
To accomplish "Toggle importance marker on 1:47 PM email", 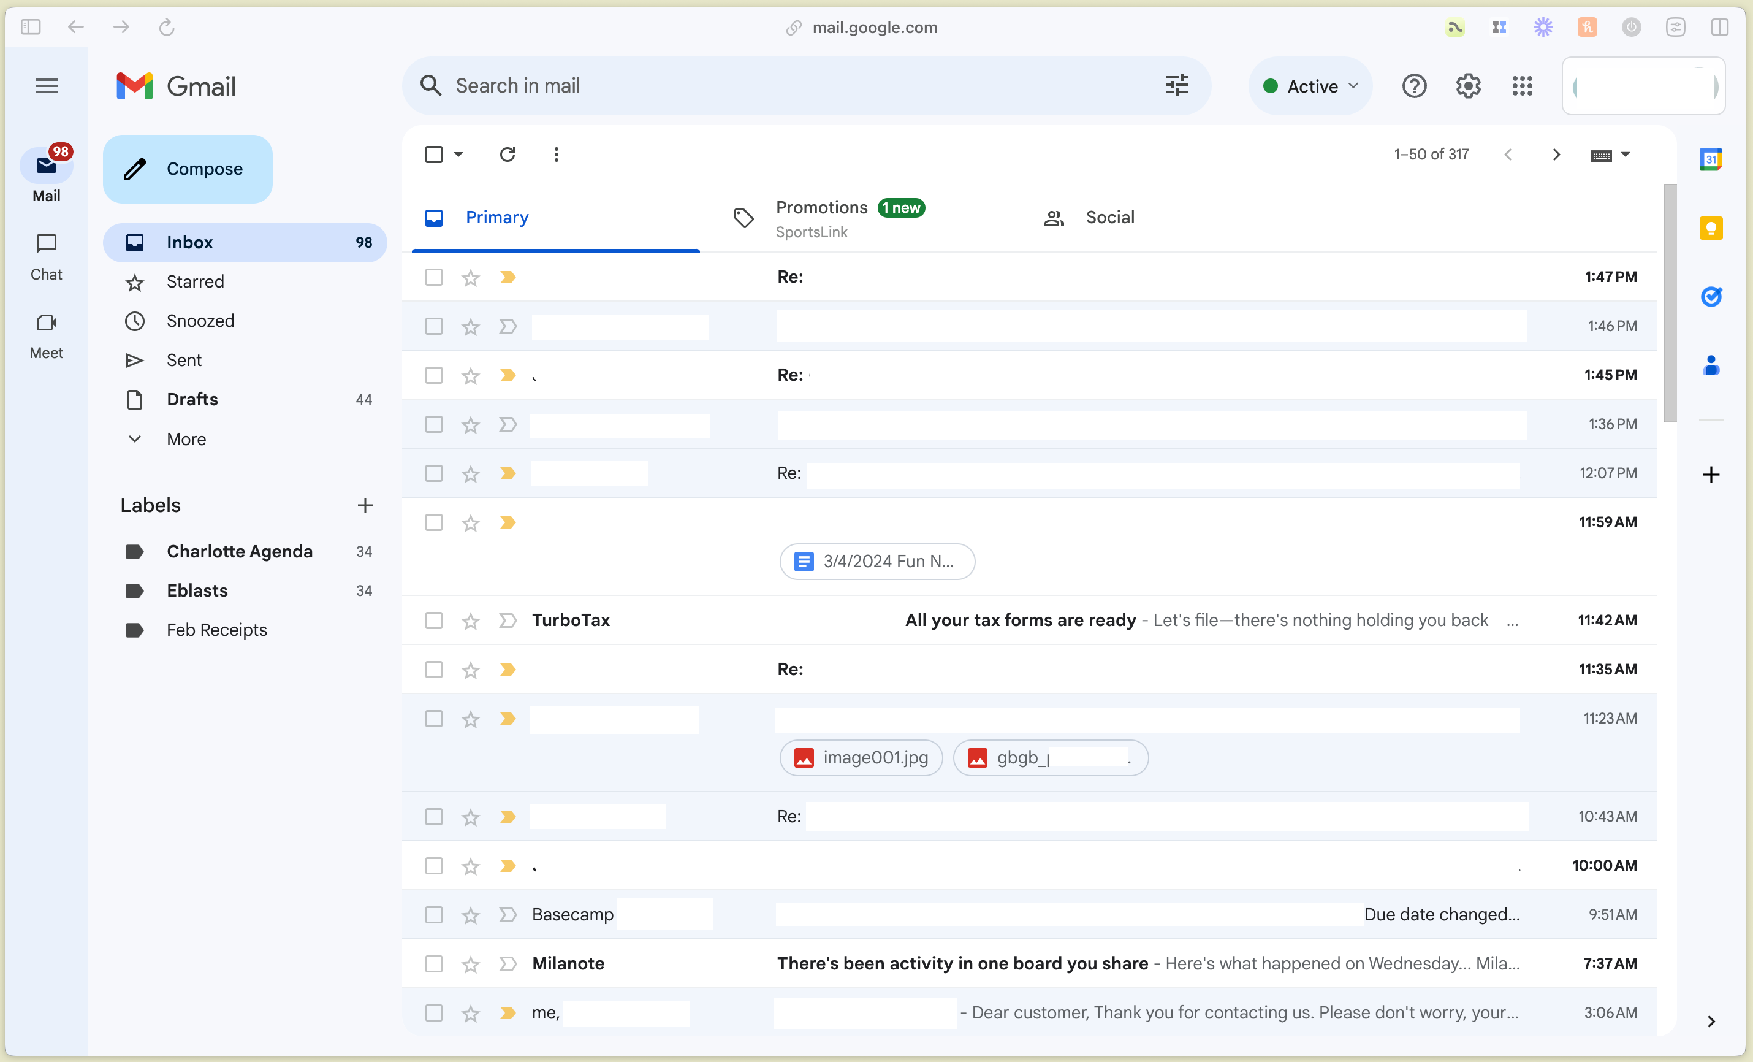I will point(508,277).
